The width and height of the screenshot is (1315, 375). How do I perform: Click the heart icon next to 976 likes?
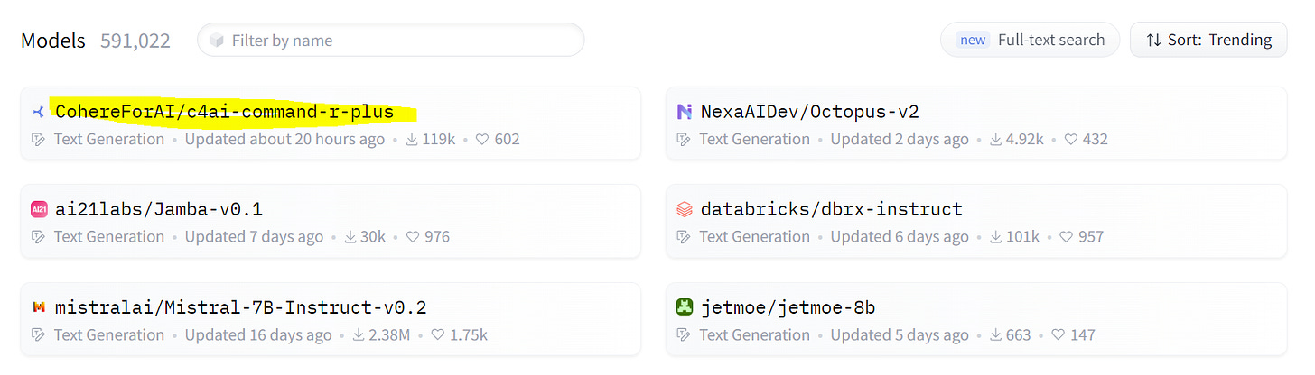pos(413,237)
